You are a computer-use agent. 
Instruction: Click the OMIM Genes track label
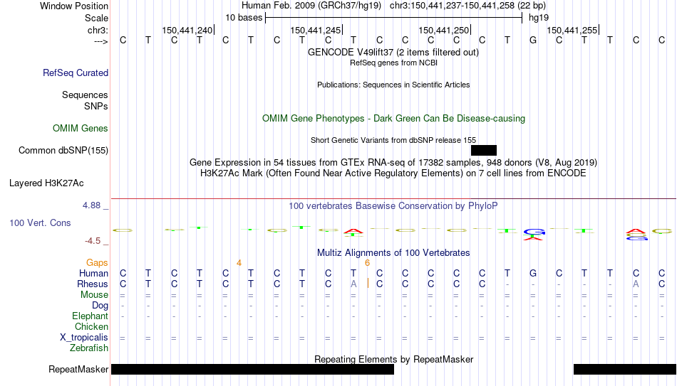81,129
